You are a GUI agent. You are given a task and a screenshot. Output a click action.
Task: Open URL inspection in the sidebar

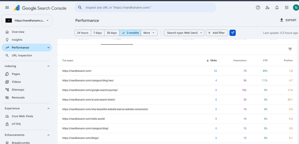[x=27, y=56]
